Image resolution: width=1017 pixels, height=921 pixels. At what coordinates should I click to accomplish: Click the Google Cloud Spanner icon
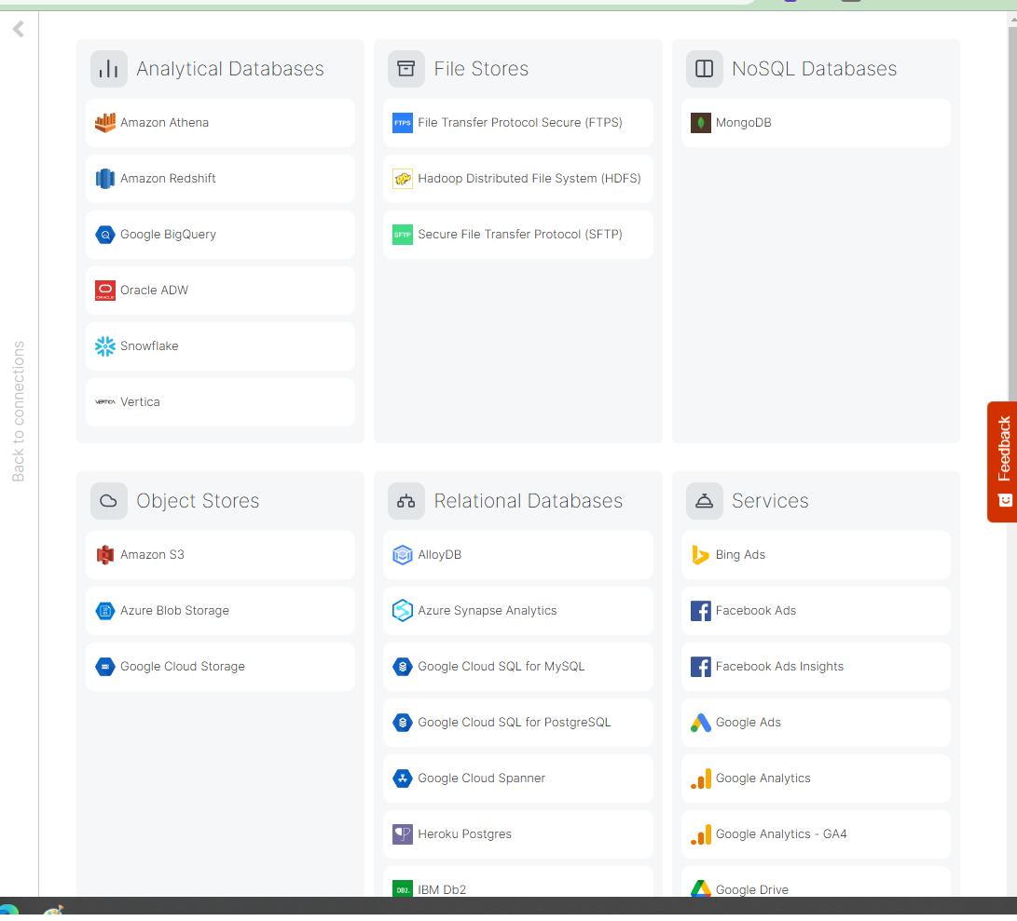point(403,779)
